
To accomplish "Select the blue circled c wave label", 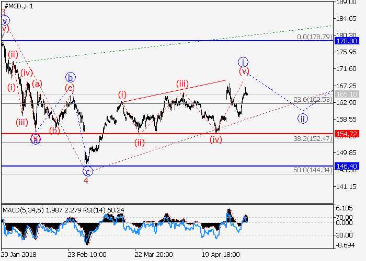I will 87,171.
